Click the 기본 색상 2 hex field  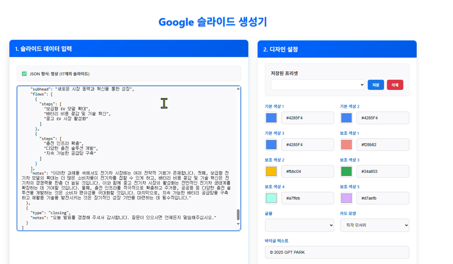click(x=383, y=118)
